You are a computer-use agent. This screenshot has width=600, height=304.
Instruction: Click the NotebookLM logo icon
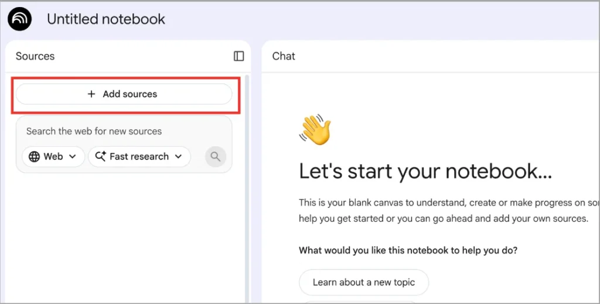coord(19,19)
